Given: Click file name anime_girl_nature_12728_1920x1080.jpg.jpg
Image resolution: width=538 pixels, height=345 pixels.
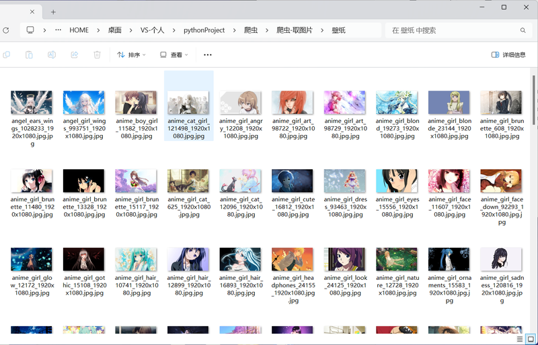Looking at the screenshot, I should tap(397, 285).
